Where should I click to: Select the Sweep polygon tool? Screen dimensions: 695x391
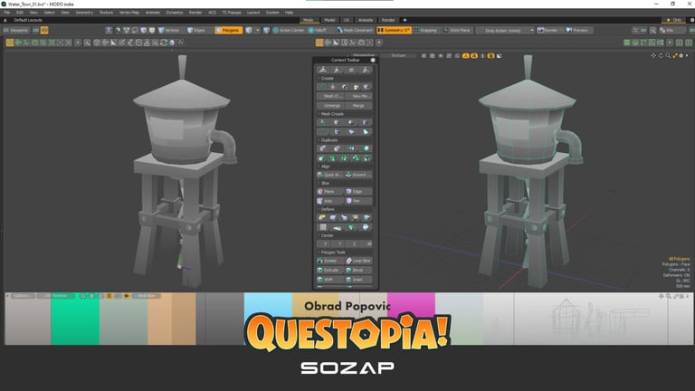(330, 261)
